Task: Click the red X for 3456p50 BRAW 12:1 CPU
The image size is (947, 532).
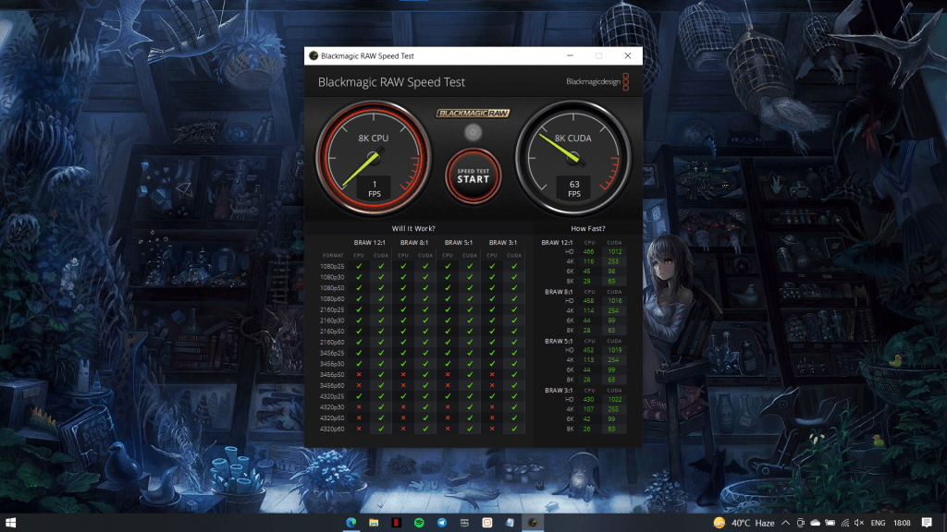Action: (x=359, y=375)
